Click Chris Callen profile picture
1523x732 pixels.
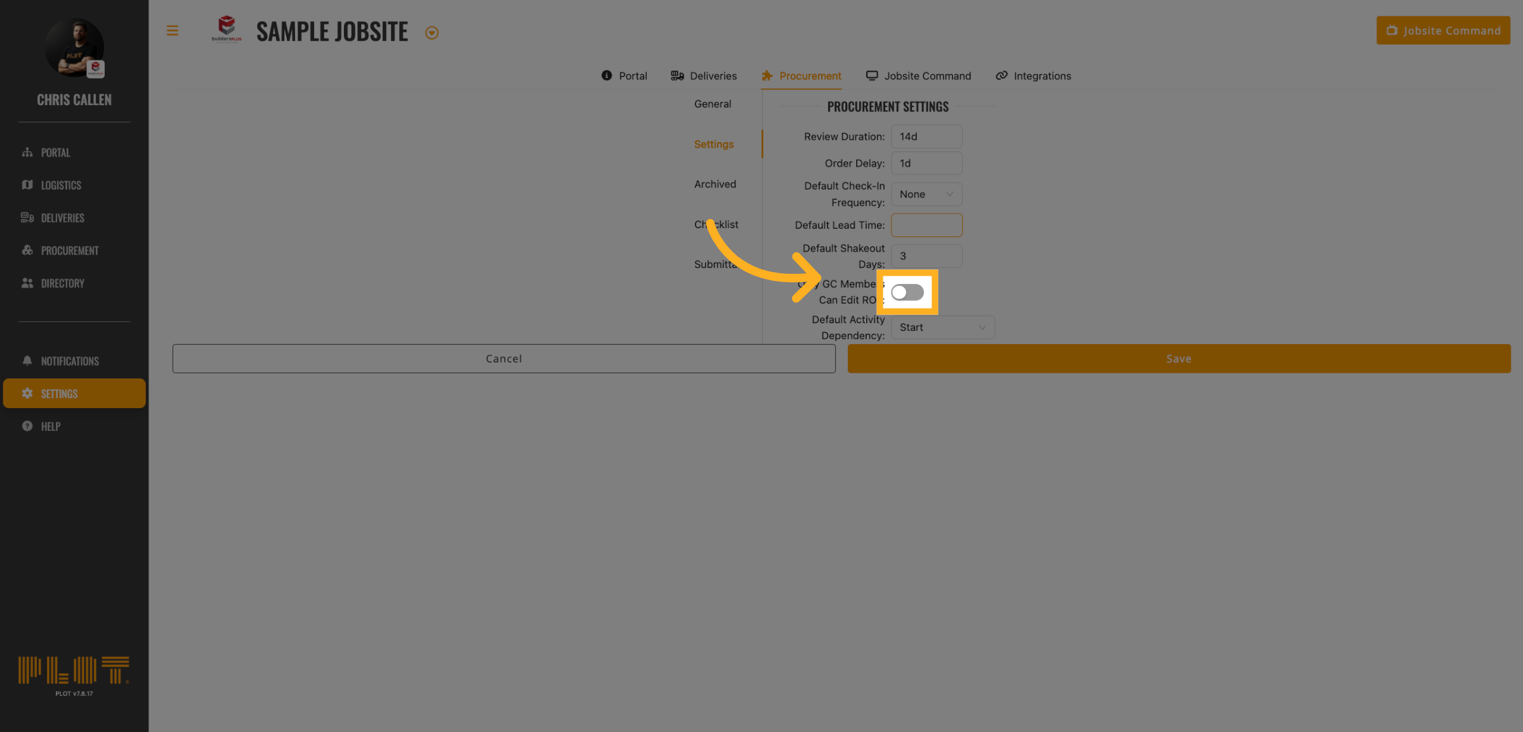(x=74, y=48)
